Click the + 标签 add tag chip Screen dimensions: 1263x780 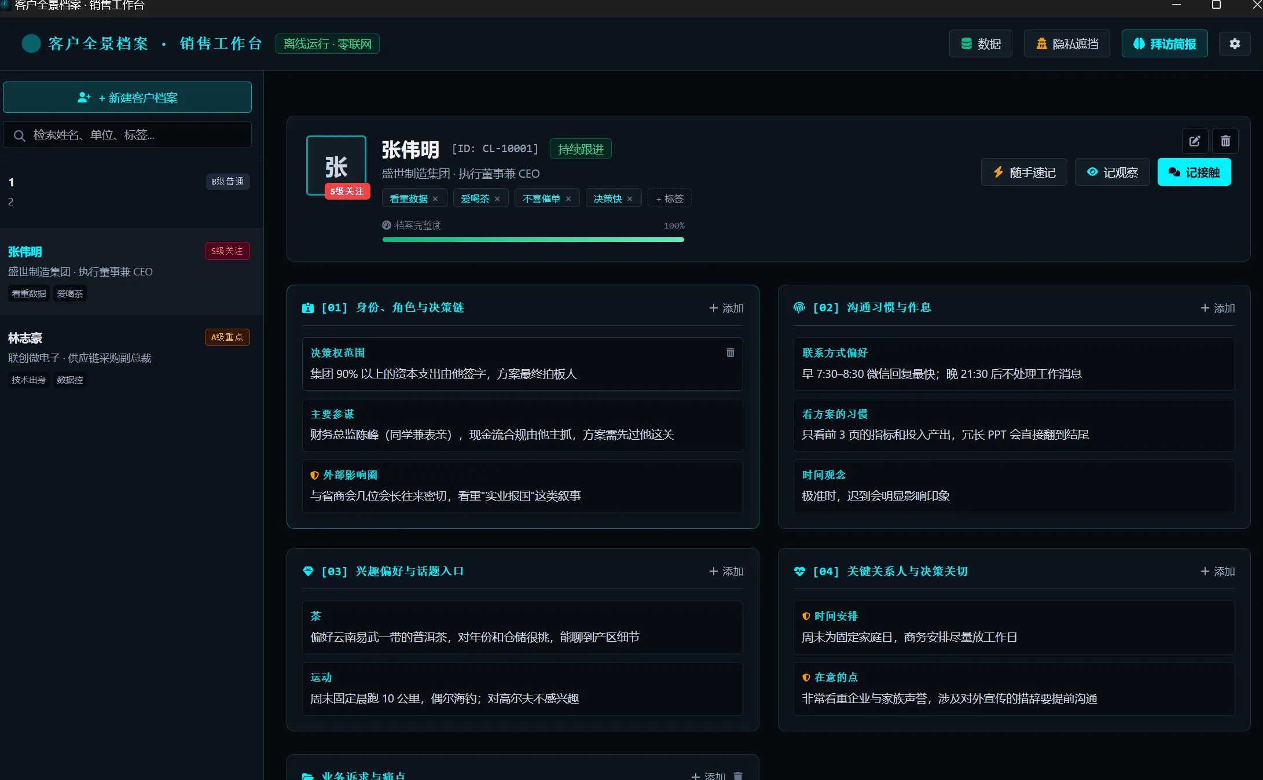(x=669, y=198)
